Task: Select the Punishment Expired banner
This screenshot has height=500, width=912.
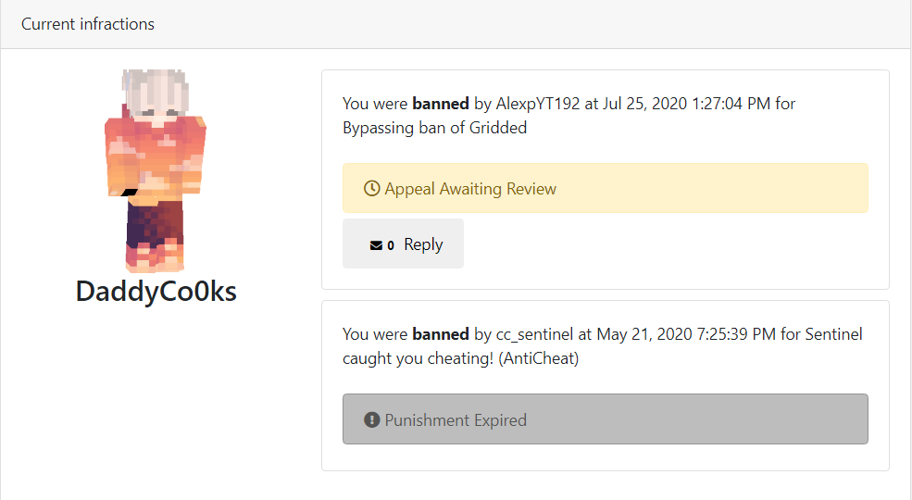Action: tap(605, 419)
